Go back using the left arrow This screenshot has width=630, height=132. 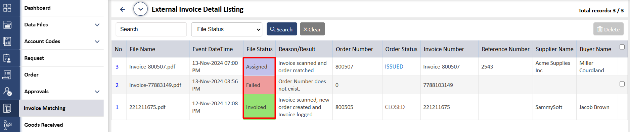point(123,9)
